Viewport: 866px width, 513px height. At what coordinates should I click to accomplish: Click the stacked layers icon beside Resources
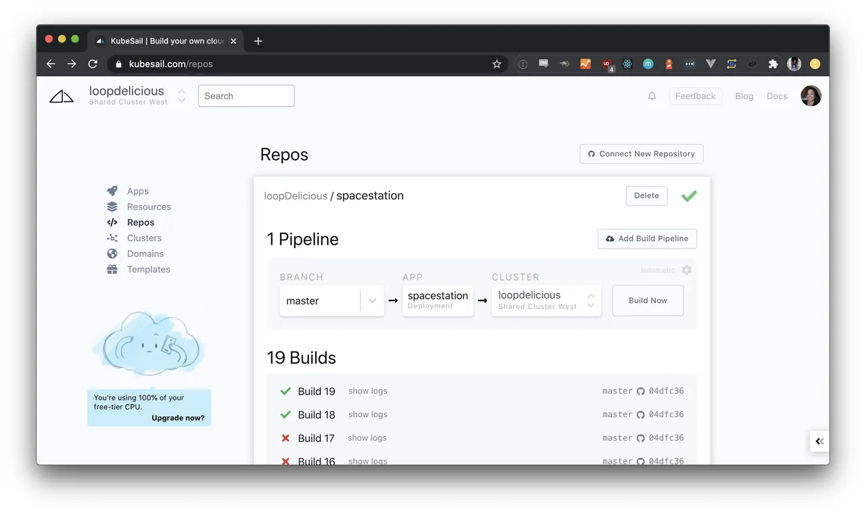point(112,207)
